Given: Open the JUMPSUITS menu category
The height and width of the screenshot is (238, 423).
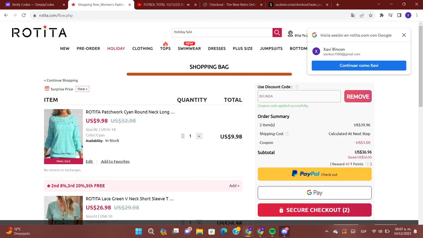Looking at the screenshot, I should [x=271, y=49].
